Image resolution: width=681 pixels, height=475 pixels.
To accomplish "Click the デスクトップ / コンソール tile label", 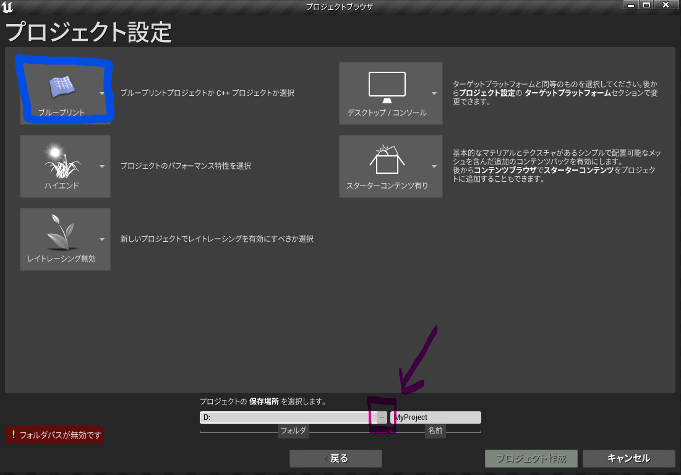I will coord(387,113).
